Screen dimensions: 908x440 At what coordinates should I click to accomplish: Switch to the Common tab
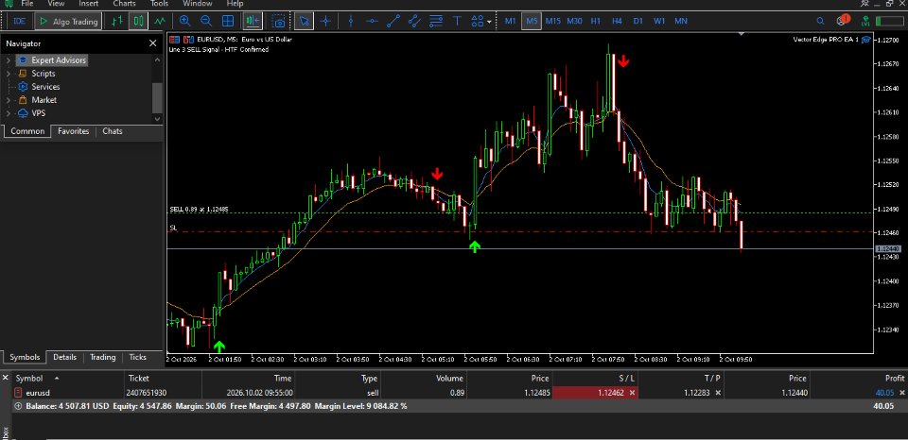(27, 131)
